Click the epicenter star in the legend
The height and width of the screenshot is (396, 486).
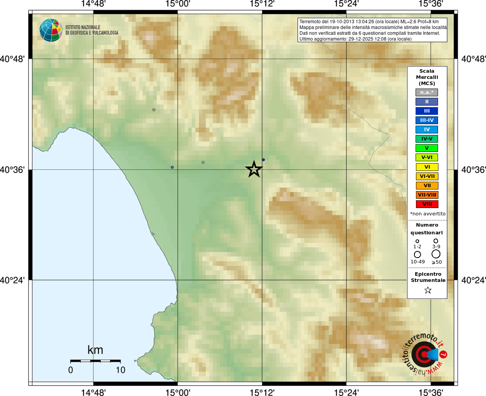(428, 290)
